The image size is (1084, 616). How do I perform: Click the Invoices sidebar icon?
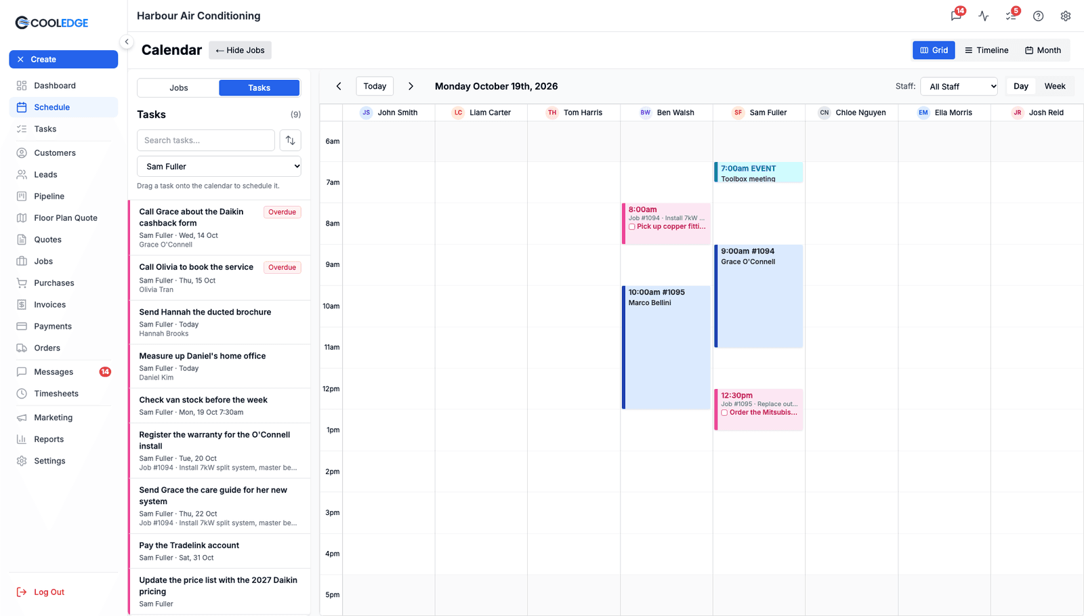point(22,304)
